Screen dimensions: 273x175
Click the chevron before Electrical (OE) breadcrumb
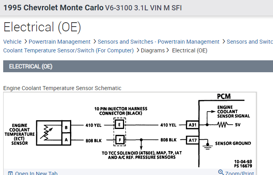(x=168, y=50)
